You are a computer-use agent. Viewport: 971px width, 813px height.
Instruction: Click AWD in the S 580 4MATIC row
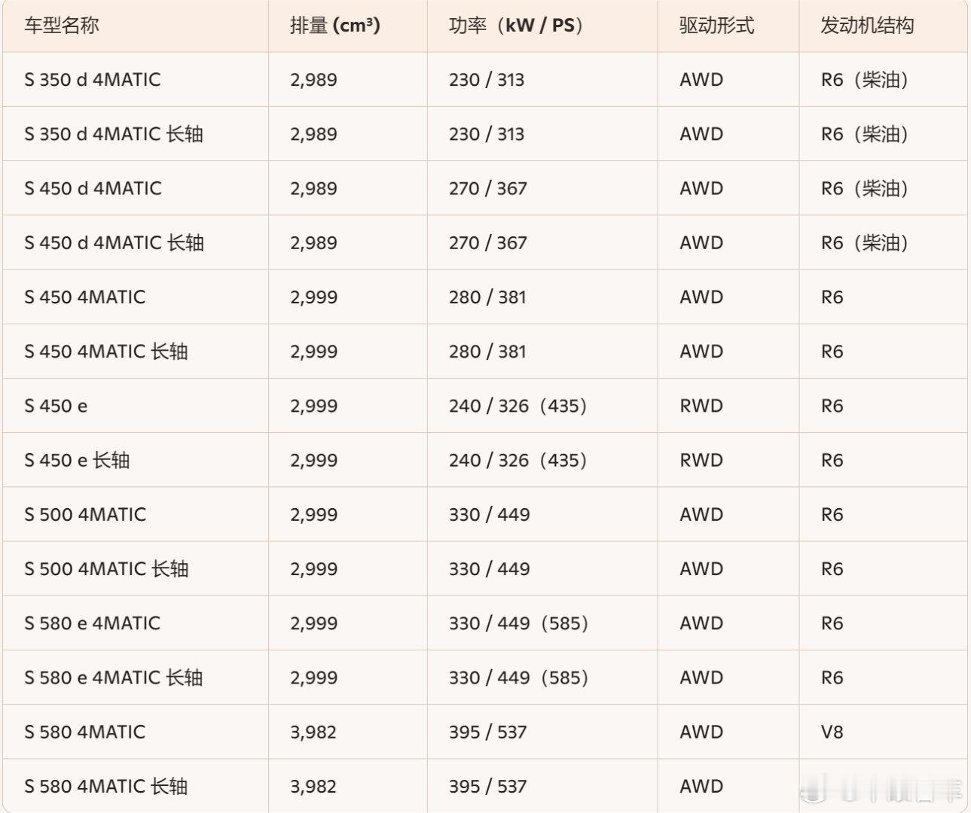point(701,732)
